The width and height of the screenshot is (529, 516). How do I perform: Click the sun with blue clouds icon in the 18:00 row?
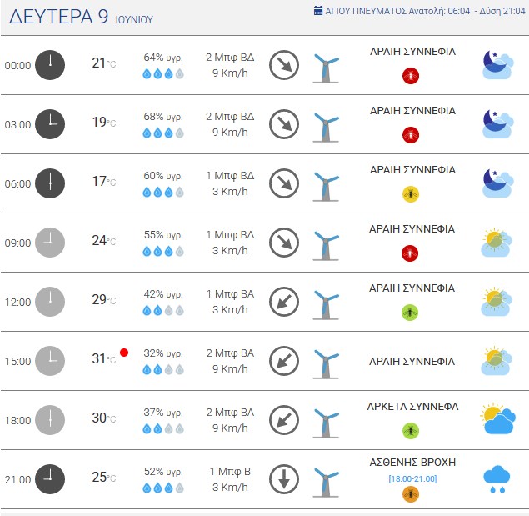click(498, 419)
